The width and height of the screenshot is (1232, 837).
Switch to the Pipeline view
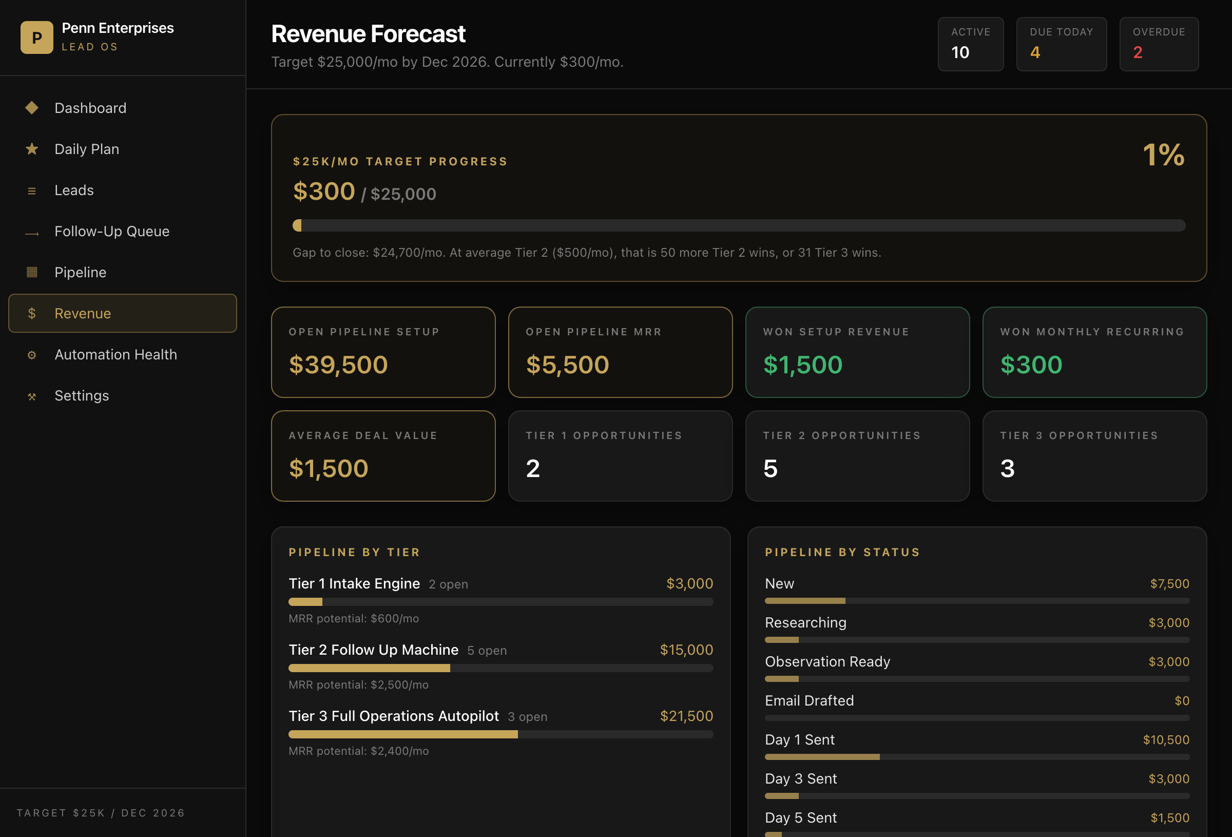tap(123, 272)
